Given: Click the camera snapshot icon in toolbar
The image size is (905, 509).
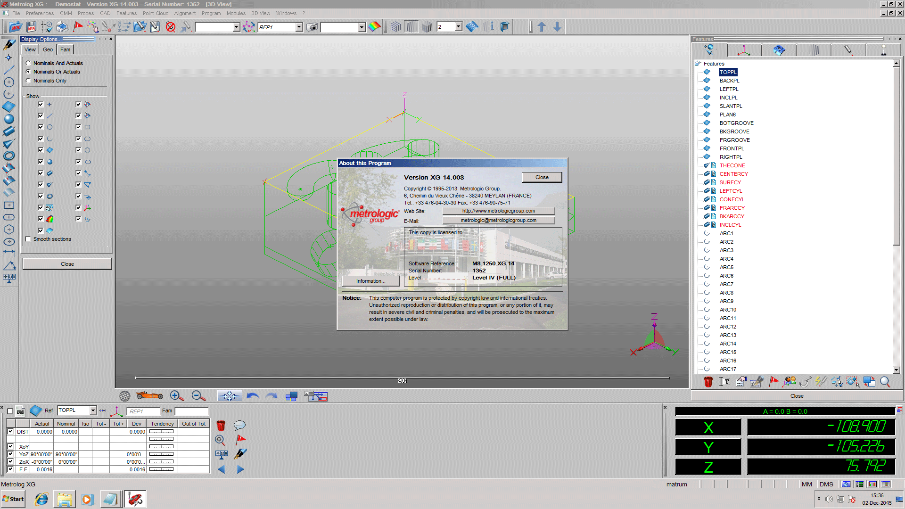Looking at the screenshot, I should (x=312, y=27).
